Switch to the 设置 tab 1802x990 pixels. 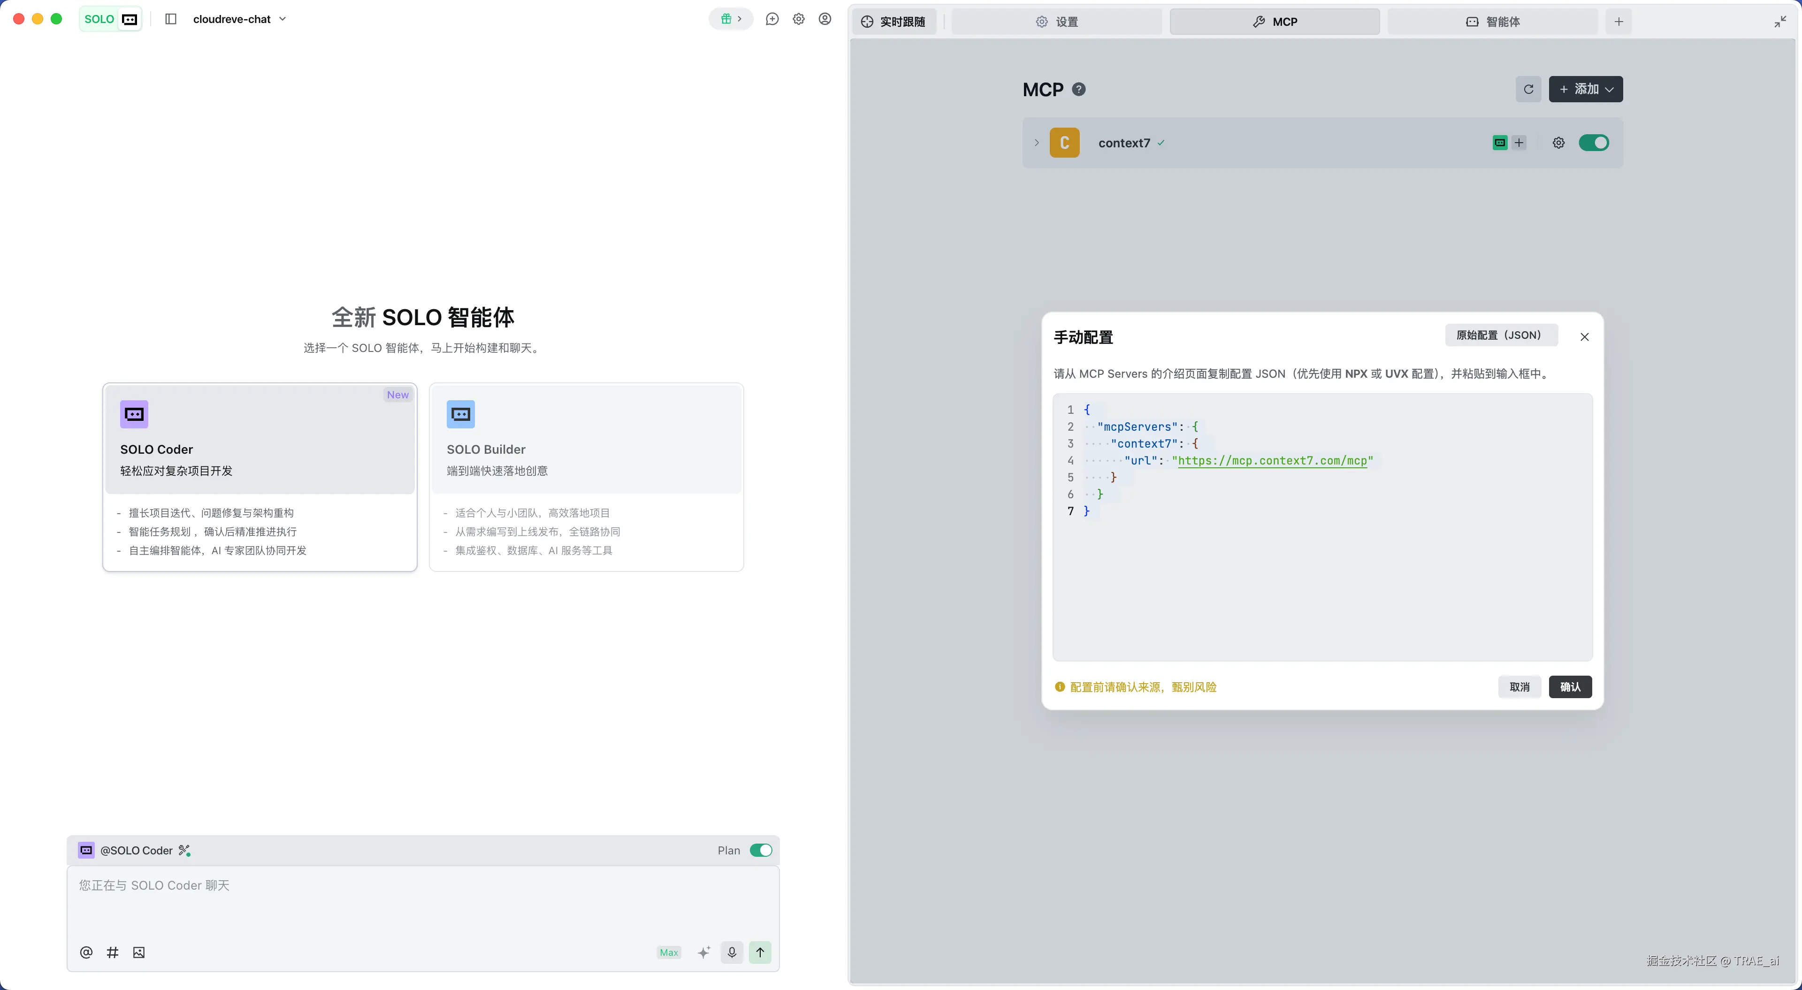(x=1057, y=22)
